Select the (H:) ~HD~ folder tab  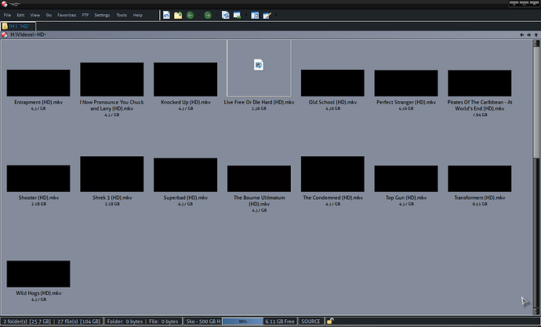(18, 26)
